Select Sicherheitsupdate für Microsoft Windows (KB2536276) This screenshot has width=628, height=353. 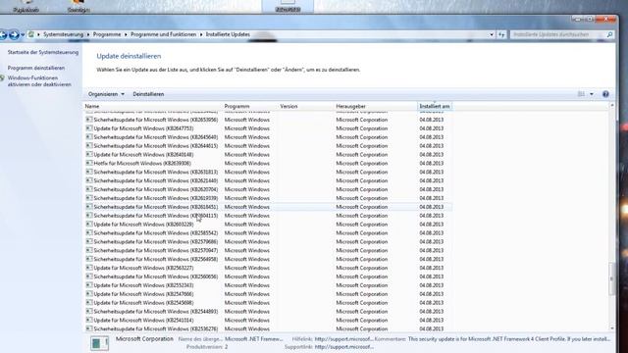click(x=156, y=329)
